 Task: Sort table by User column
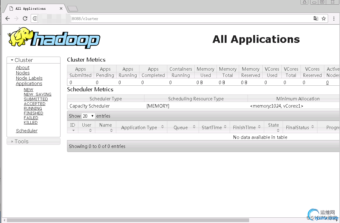(86, 127)
